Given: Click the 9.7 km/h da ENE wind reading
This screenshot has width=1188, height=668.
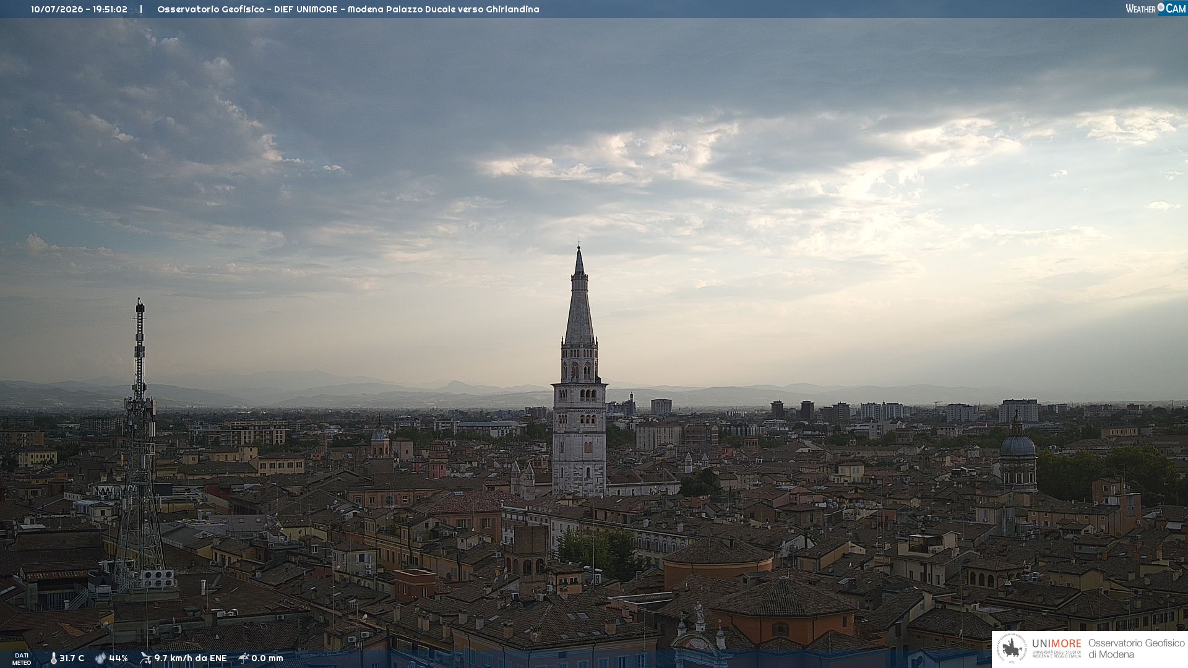Looking at the screenshot, I should pos(191,658).
